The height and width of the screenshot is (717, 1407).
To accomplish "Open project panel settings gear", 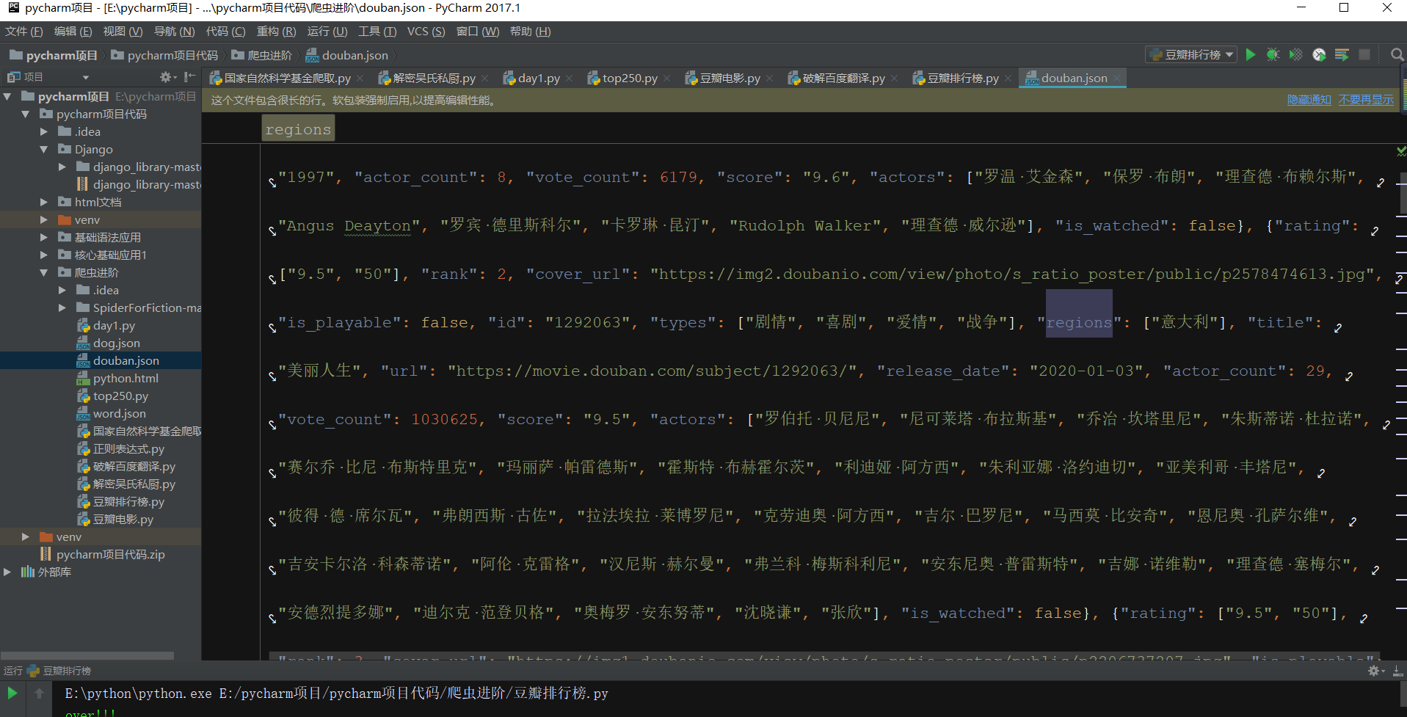I will 166,77.
